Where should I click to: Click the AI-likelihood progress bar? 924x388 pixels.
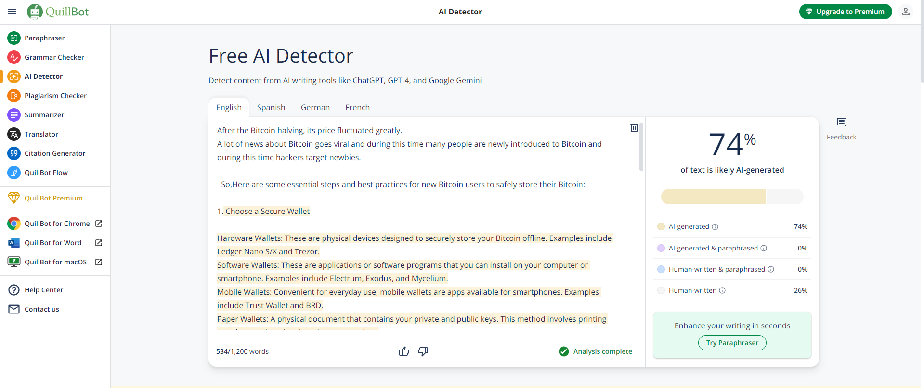[732, 197]
